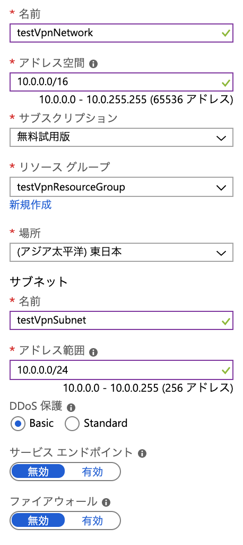Screen dimensions: 243x545
Task: Enable サービス エンドポイント with 有効
Action: tap(92, 472)
